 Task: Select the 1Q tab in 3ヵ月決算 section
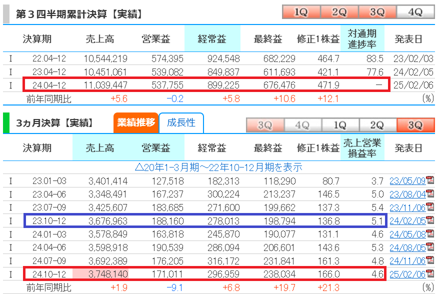coord(340,125)
